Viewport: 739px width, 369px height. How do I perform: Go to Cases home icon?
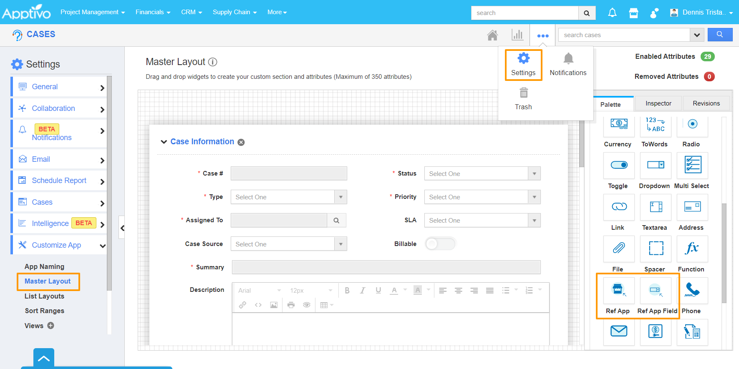click(492, 35)
